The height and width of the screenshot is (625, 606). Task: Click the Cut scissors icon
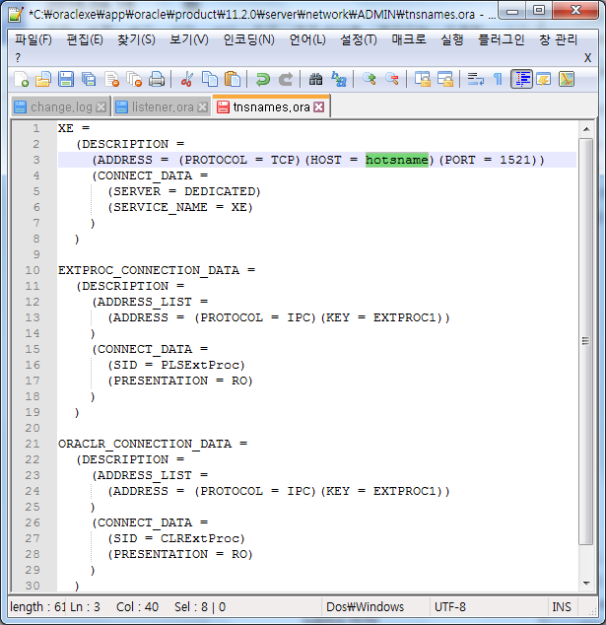coord(187,79)
